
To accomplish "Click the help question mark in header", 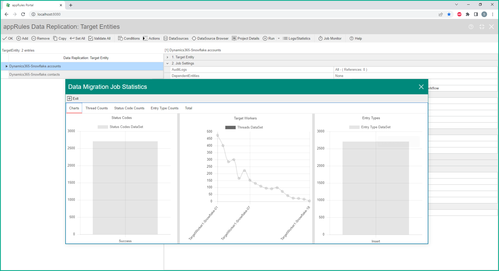I will [471, 27].
